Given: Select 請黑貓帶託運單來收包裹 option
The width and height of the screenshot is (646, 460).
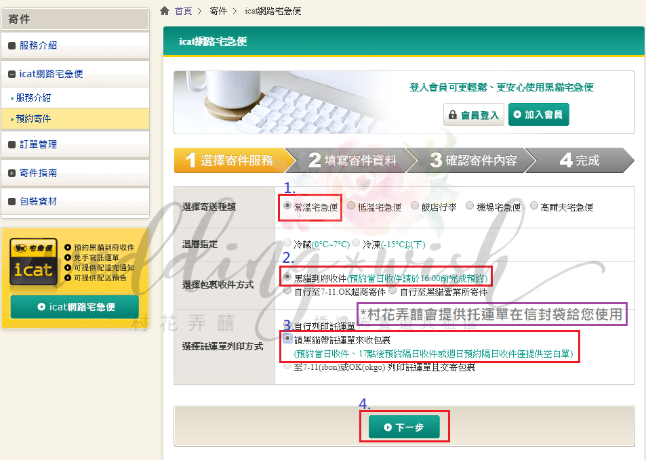Looking at the screenshot, I should [x=287, y=339].
